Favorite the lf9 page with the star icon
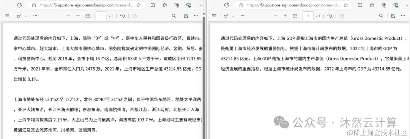Viewport: 410px width, 139px height. tap(346, 5)
